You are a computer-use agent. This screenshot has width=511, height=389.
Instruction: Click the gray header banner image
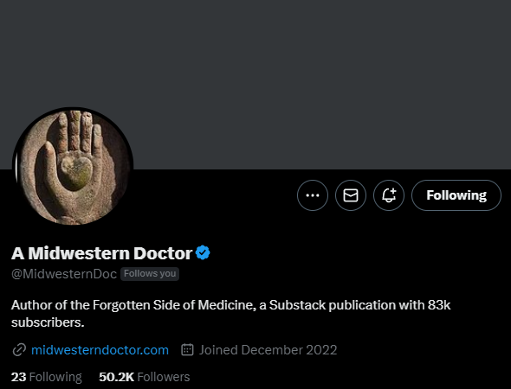pos(255,85)
